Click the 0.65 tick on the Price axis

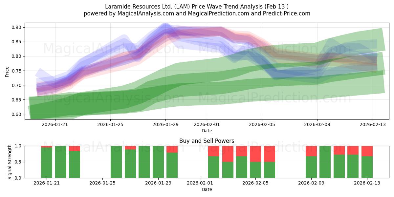pyautogui.click(x=16, y=100)
